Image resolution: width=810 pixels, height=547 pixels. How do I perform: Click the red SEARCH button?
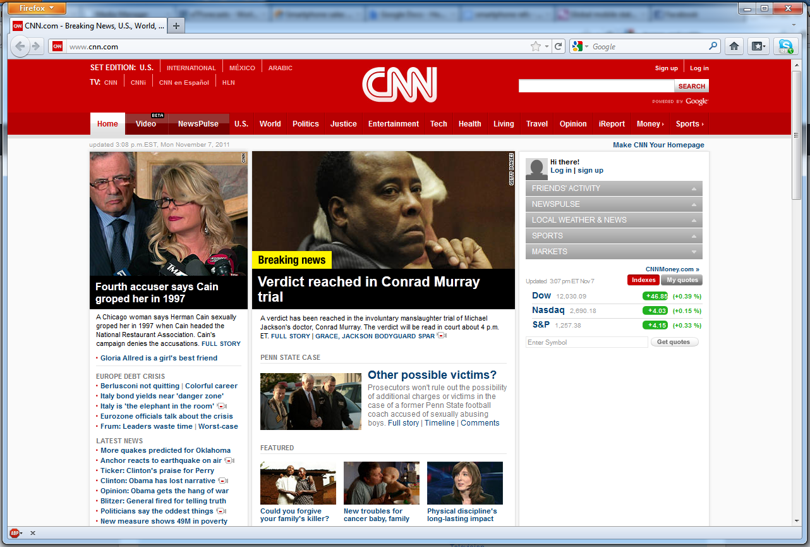(x=692, y=86)
